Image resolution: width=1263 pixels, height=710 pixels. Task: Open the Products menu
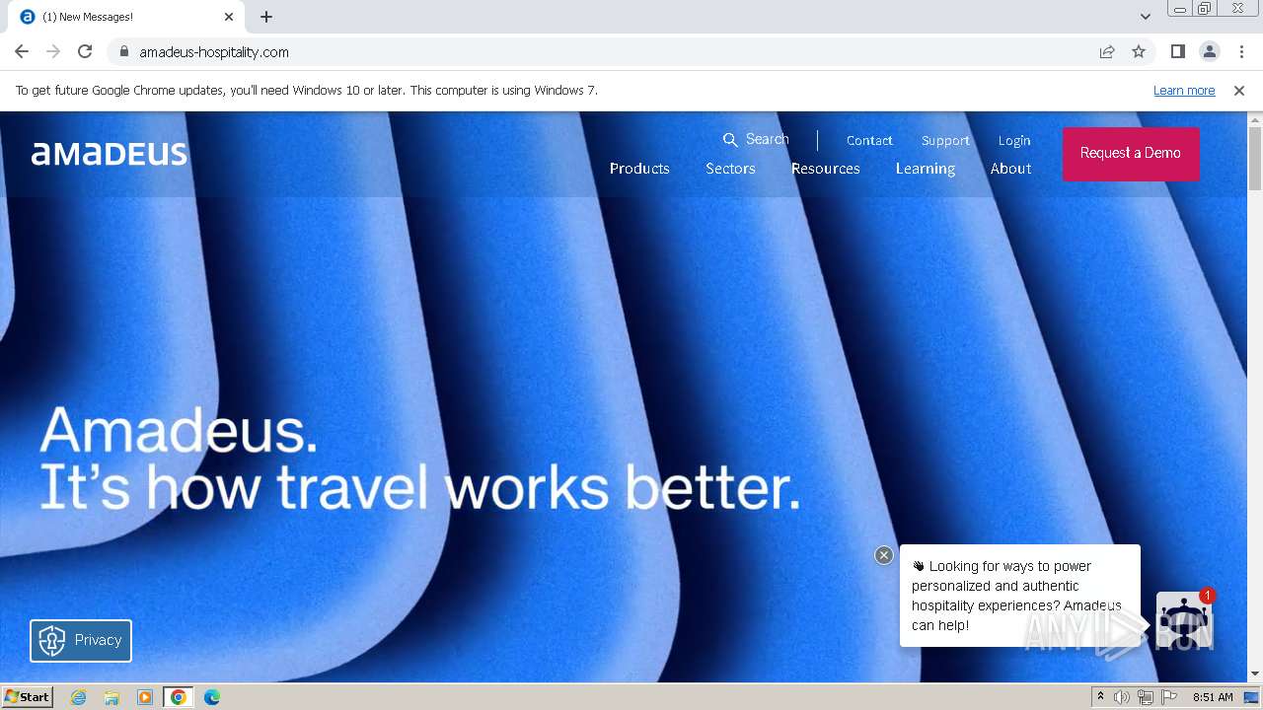[x=639, y=169]
